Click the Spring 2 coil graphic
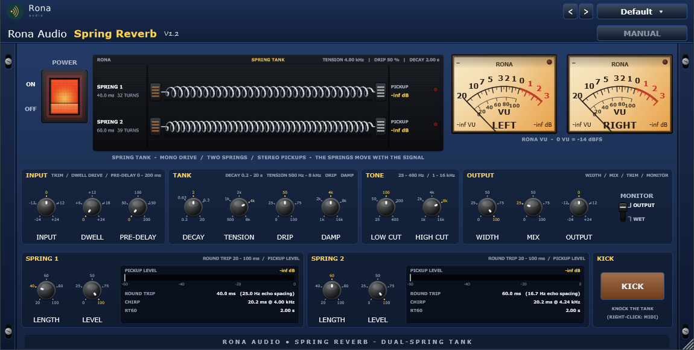 pyautogui.click(x=268, y=127)
